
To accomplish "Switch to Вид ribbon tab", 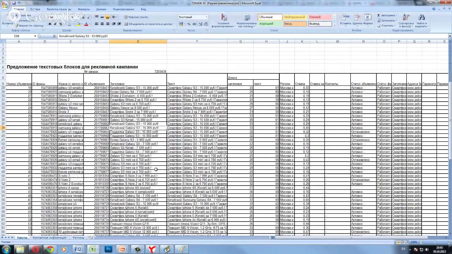I will pyautogui.click(x=143, y=9).
